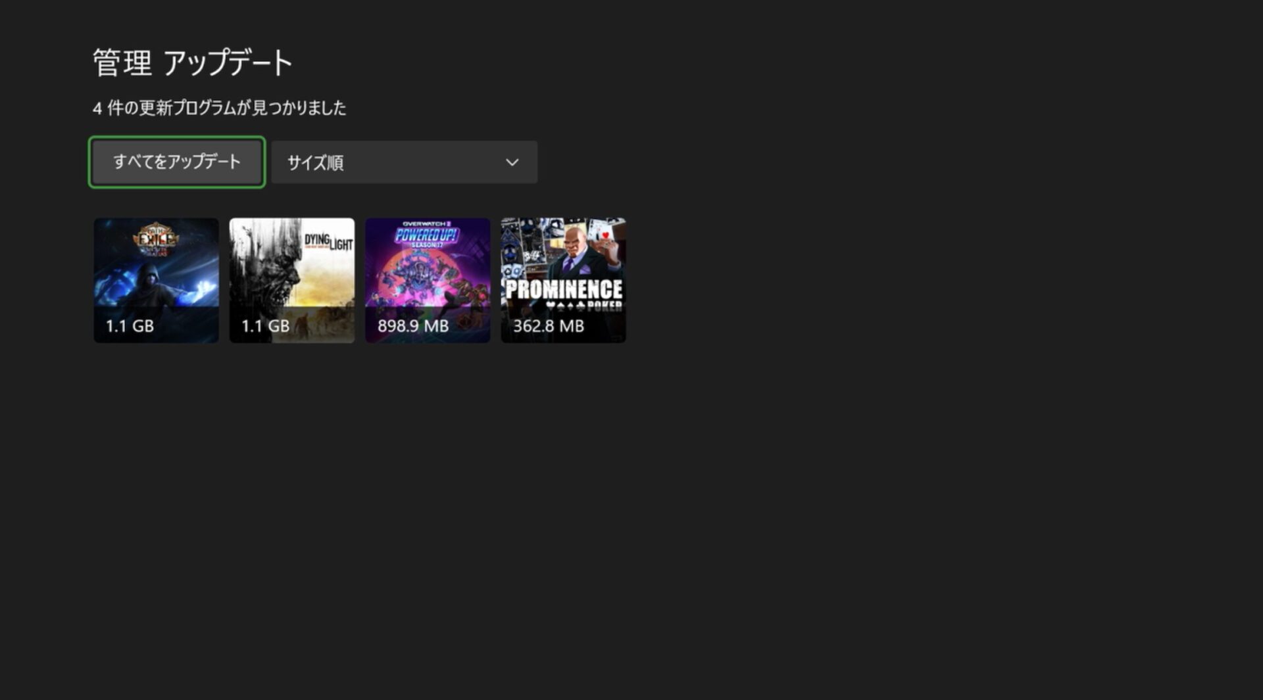
Task: Open the Overwatch 2 Powered Up tile
Action: tap(427, 280)
